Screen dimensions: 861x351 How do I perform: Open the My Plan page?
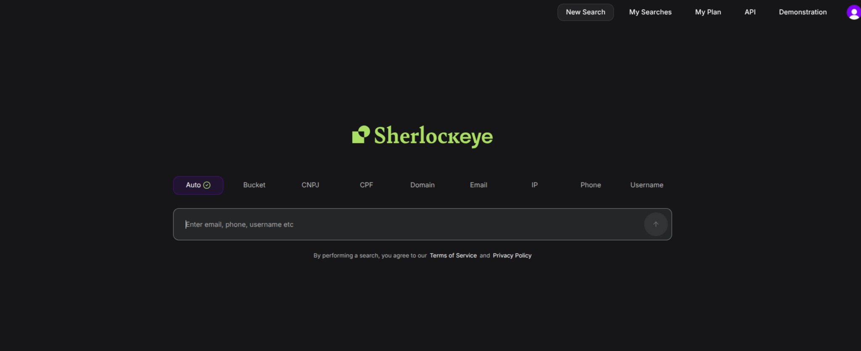(708, 12)
